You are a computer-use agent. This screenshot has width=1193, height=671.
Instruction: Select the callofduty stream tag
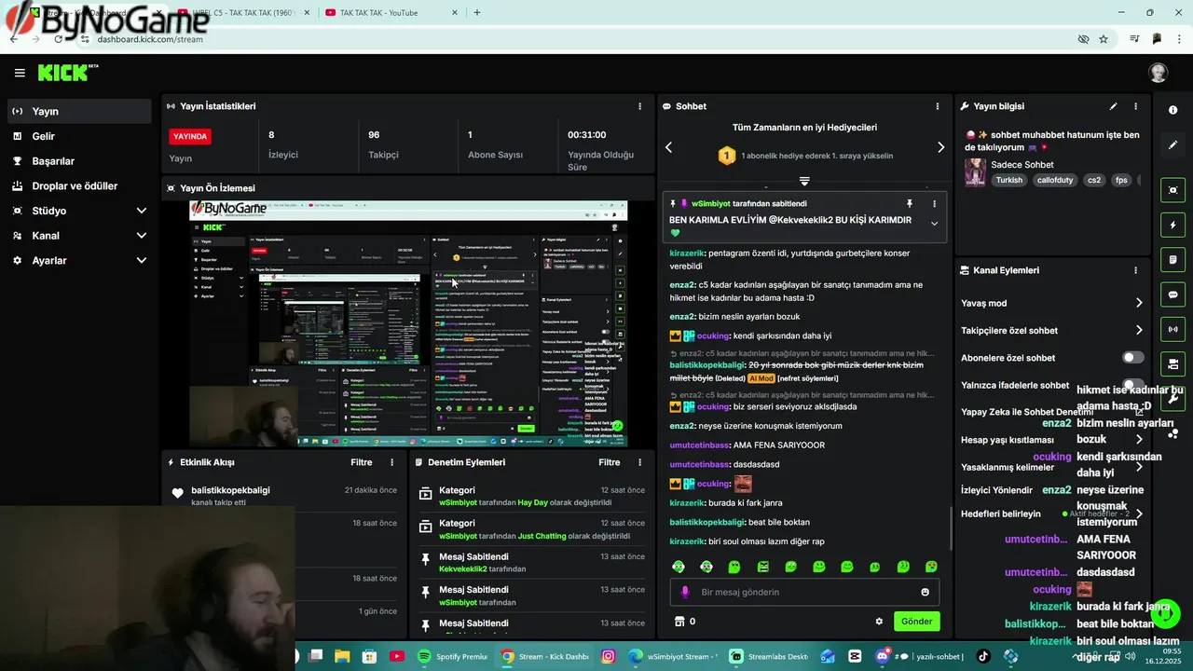[x=1054, y=180]
